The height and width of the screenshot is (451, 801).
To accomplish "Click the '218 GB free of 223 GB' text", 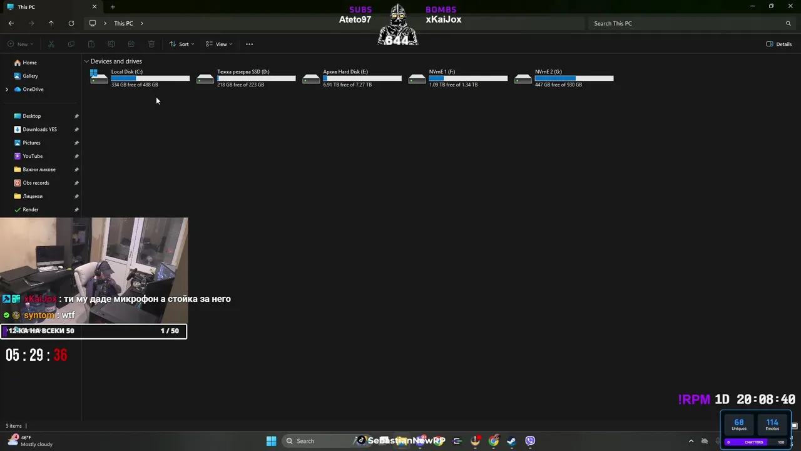I will coord(240,85).
